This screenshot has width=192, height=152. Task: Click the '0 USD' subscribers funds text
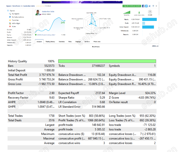[x=150, y=15]
